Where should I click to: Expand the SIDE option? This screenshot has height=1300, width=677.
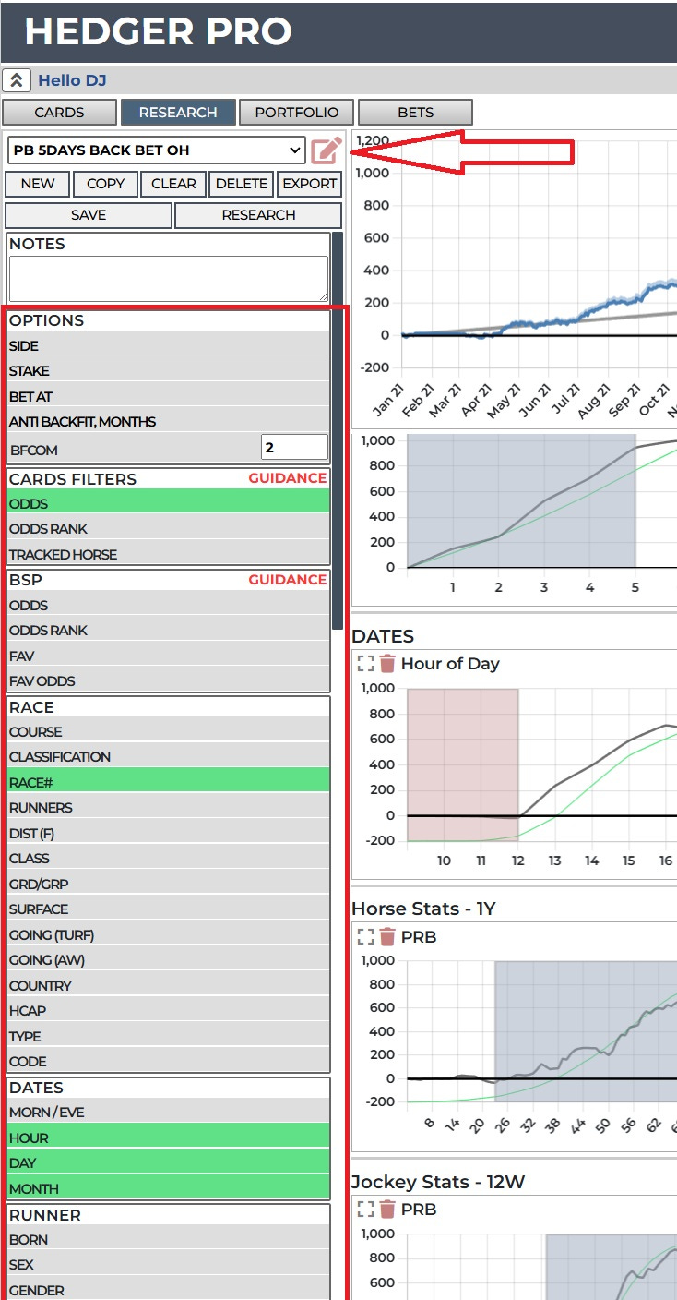pyautogui.click(x=169, y=346)
